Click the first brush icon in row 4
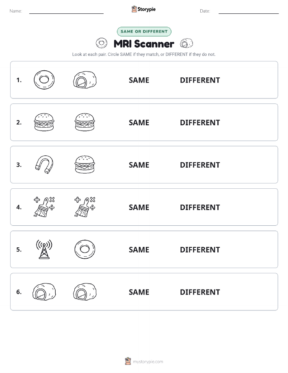This screenshot has width=288, height=373. [44, 207]
